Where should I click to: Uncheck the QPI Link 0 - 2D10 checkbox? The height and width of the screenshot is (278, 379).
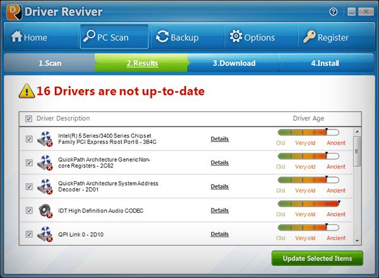(29, 234)
